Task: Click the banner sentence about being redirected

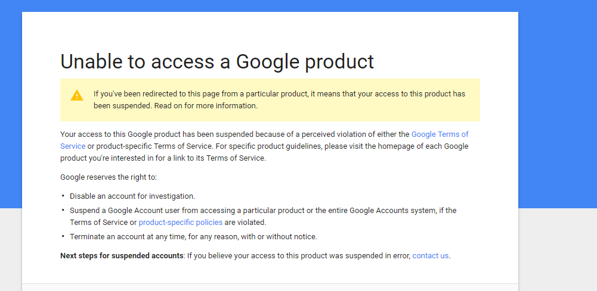Action: 279,94
